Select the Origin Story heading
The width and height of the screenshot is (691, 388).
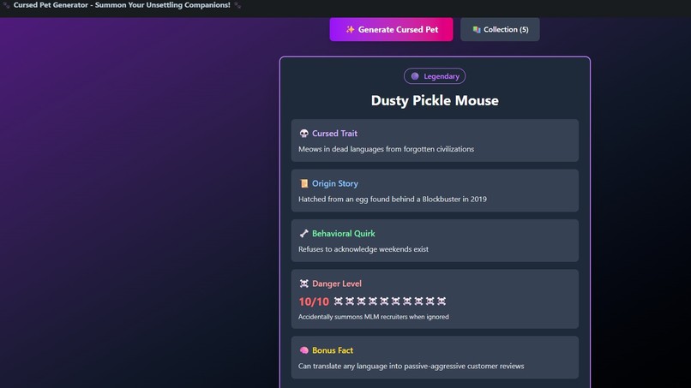(x=335, y=183)
